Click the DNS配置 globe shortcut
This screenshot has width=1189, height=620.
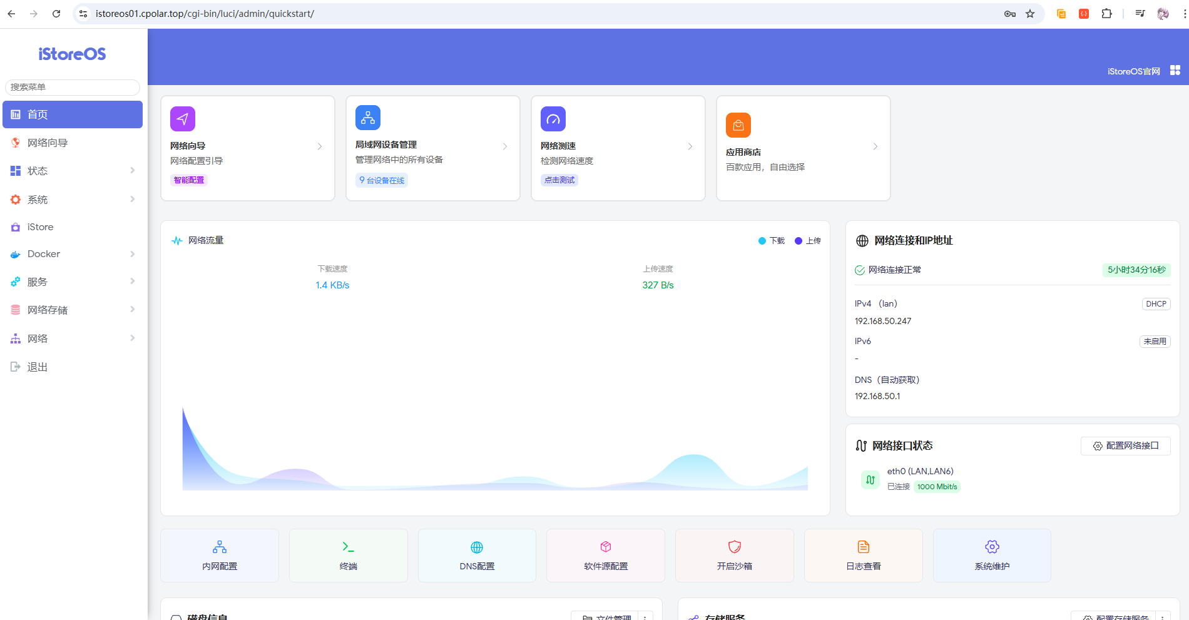[477, 556]
